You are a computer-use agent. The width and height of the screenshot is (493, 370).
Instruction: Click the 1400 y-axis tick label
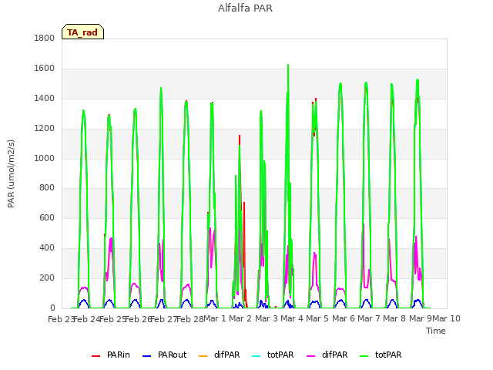tap(45, 98)
